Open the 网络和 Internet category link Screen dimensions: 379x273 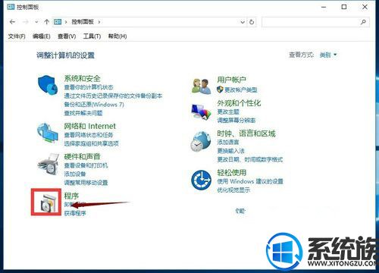89,126
